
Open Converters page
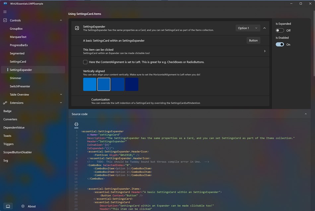tap(33, 119)
